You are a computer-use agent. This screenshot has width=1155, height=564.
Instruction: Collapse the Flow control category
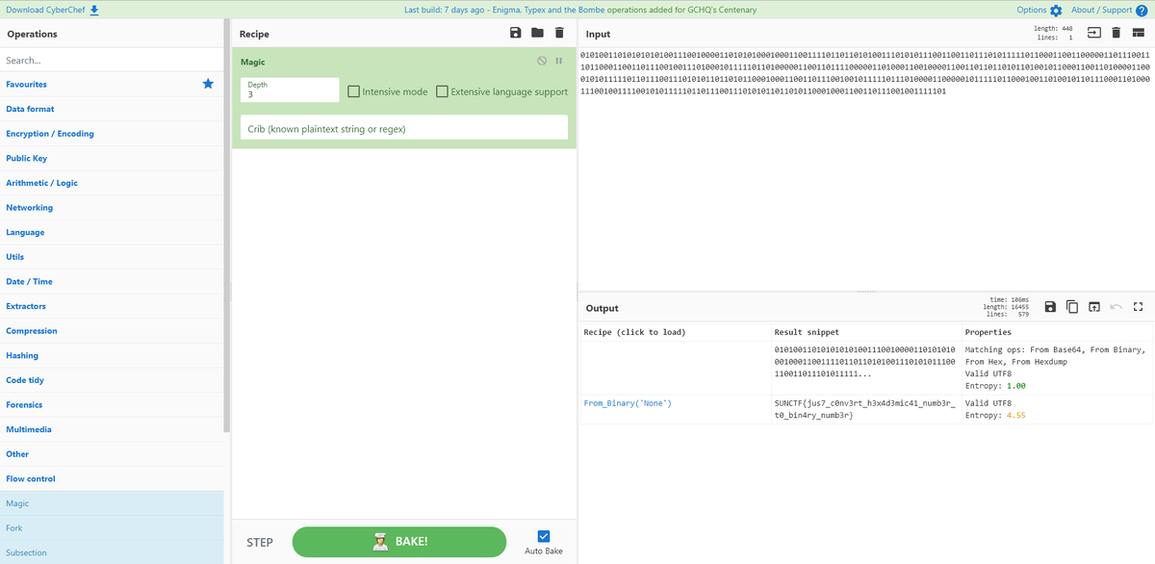pyautogui.click(x=112, y=478)
